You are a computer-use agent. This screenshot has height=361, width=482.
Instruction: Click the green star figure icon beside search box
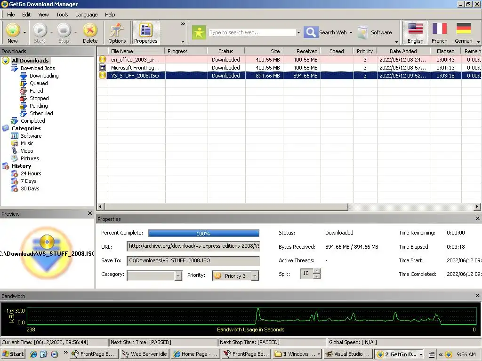tap(199, 32)
